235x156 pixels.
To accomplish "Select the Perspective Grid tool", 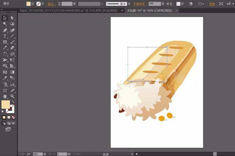I will pyautogui.click(x=12, y=66).
